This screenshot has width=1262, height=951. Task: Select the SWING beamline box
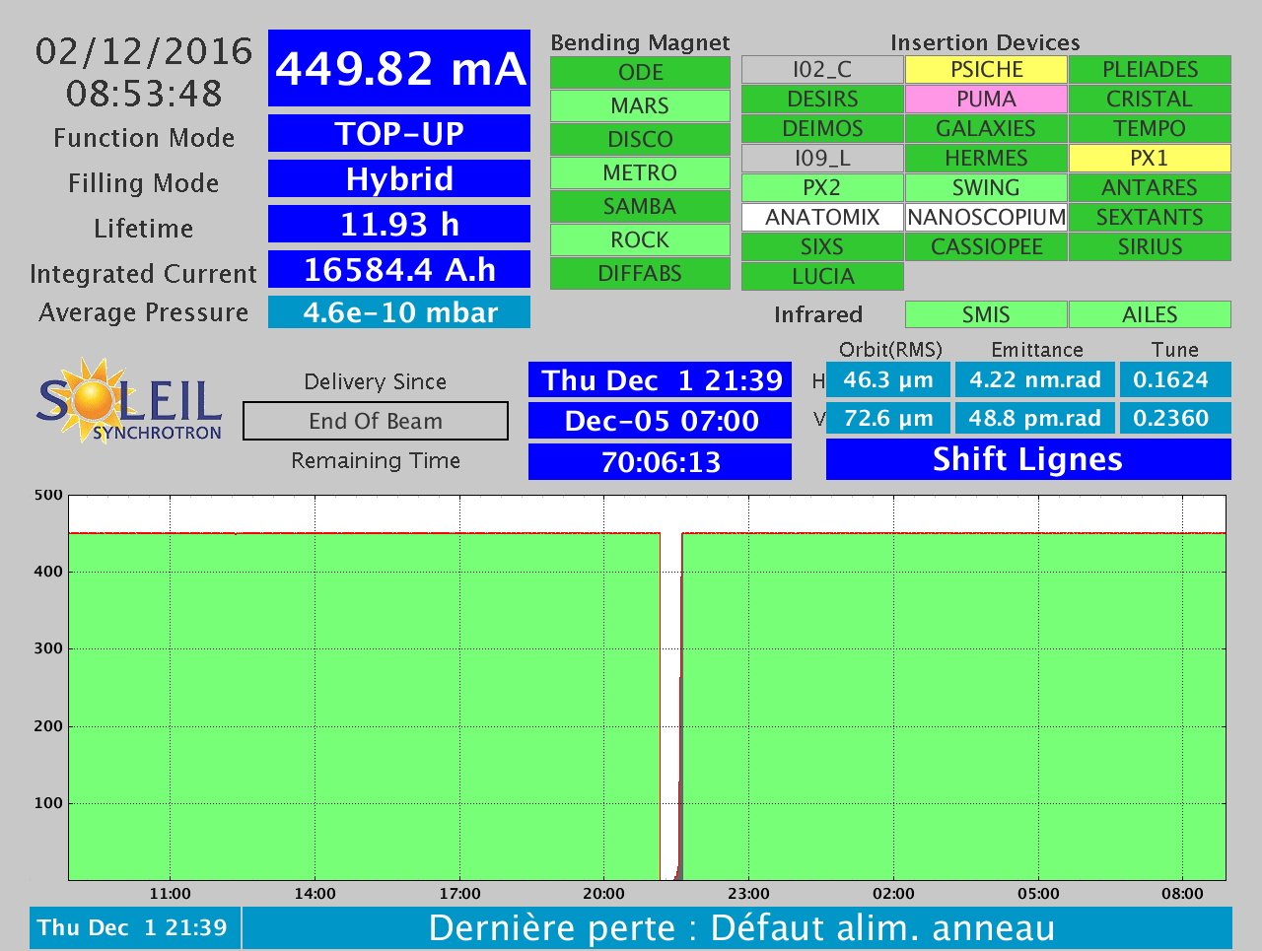(986, 187)
